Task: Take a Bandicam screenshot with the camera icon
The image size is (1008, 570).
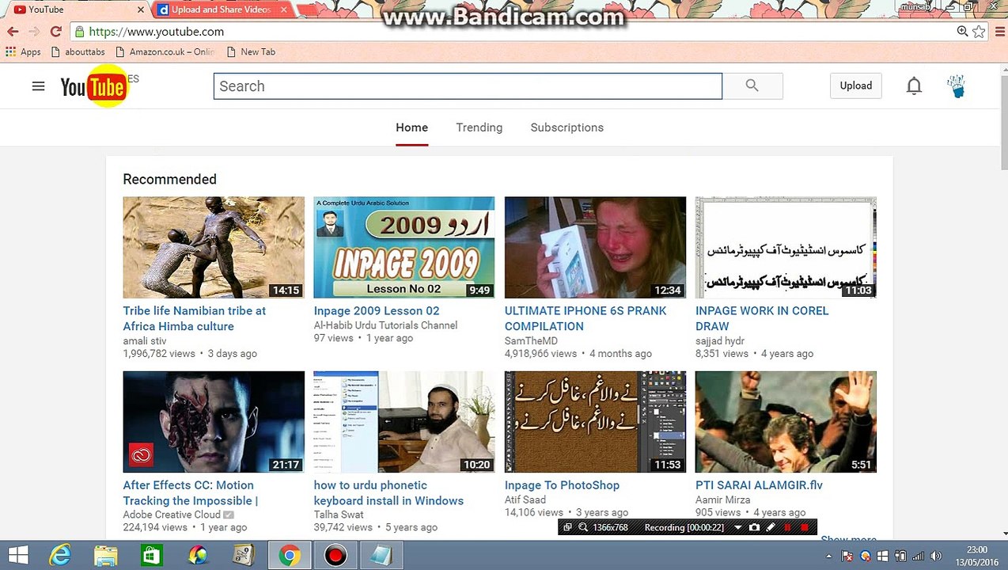Action: pyautogui.click(x=754, y=527)
